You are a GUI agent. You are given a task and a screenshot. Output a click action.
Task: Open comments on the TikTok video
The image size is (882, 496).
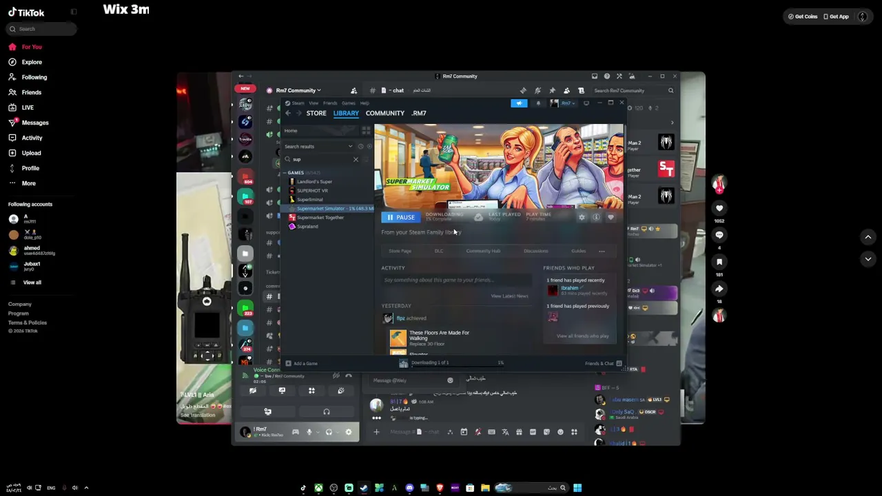coord(719,235)
